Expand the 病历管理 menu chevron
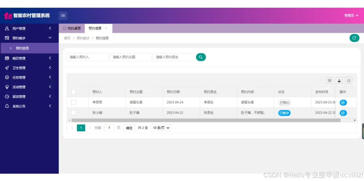364x181 pixels. 50,58
